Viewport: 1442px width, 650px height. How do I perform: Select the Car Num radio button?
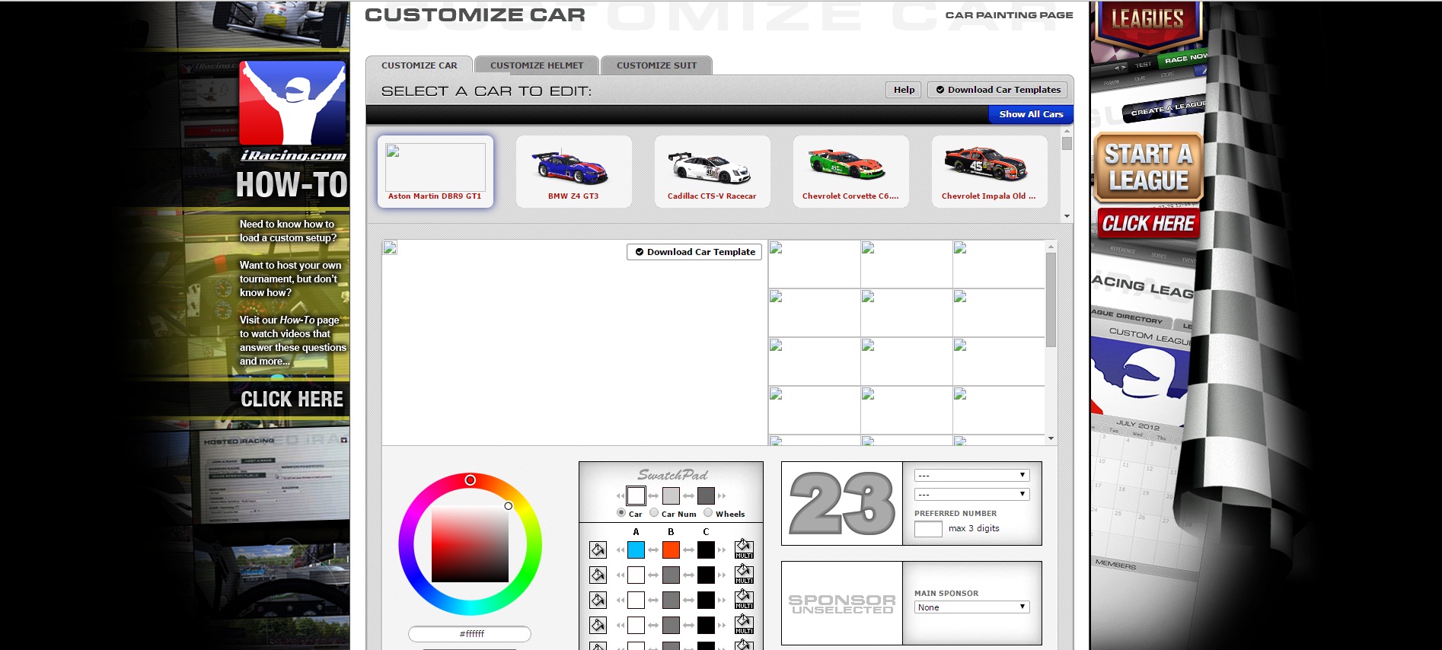[654, 513]
